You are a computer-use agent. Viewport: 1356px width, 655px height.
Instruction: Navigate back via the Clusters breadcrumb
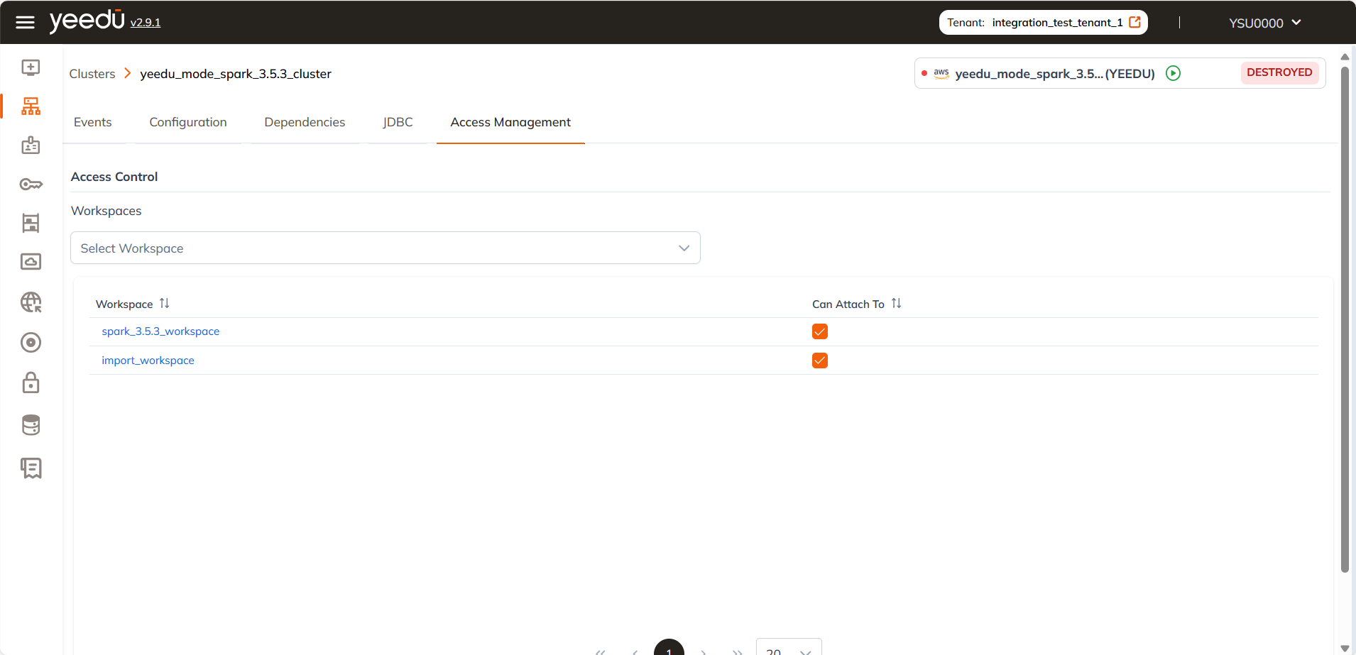coord(92,73)
